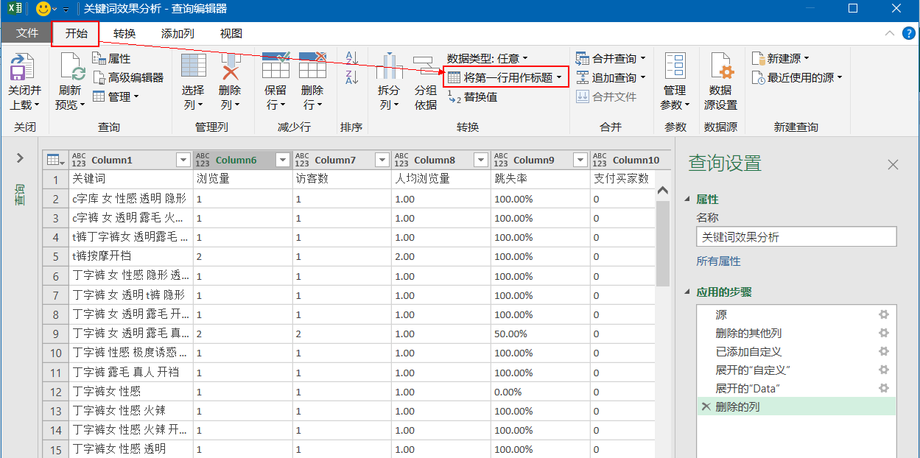The width and height of the screenshot is (920, 458).
Task: Open the All Properties (所有属性) link
Action: tap(719, 261)
